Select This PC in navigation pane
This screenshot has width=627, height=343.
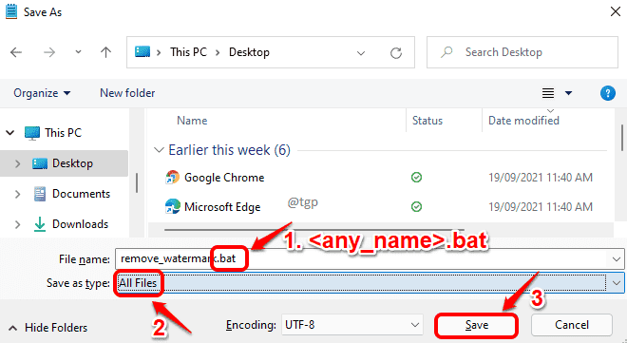63,133
